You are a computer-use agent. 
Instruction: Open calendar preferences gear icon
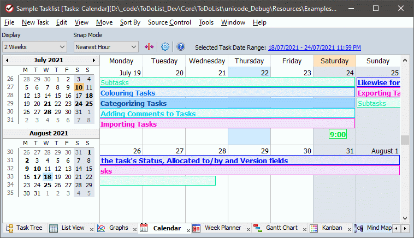(x=165, y=47)
